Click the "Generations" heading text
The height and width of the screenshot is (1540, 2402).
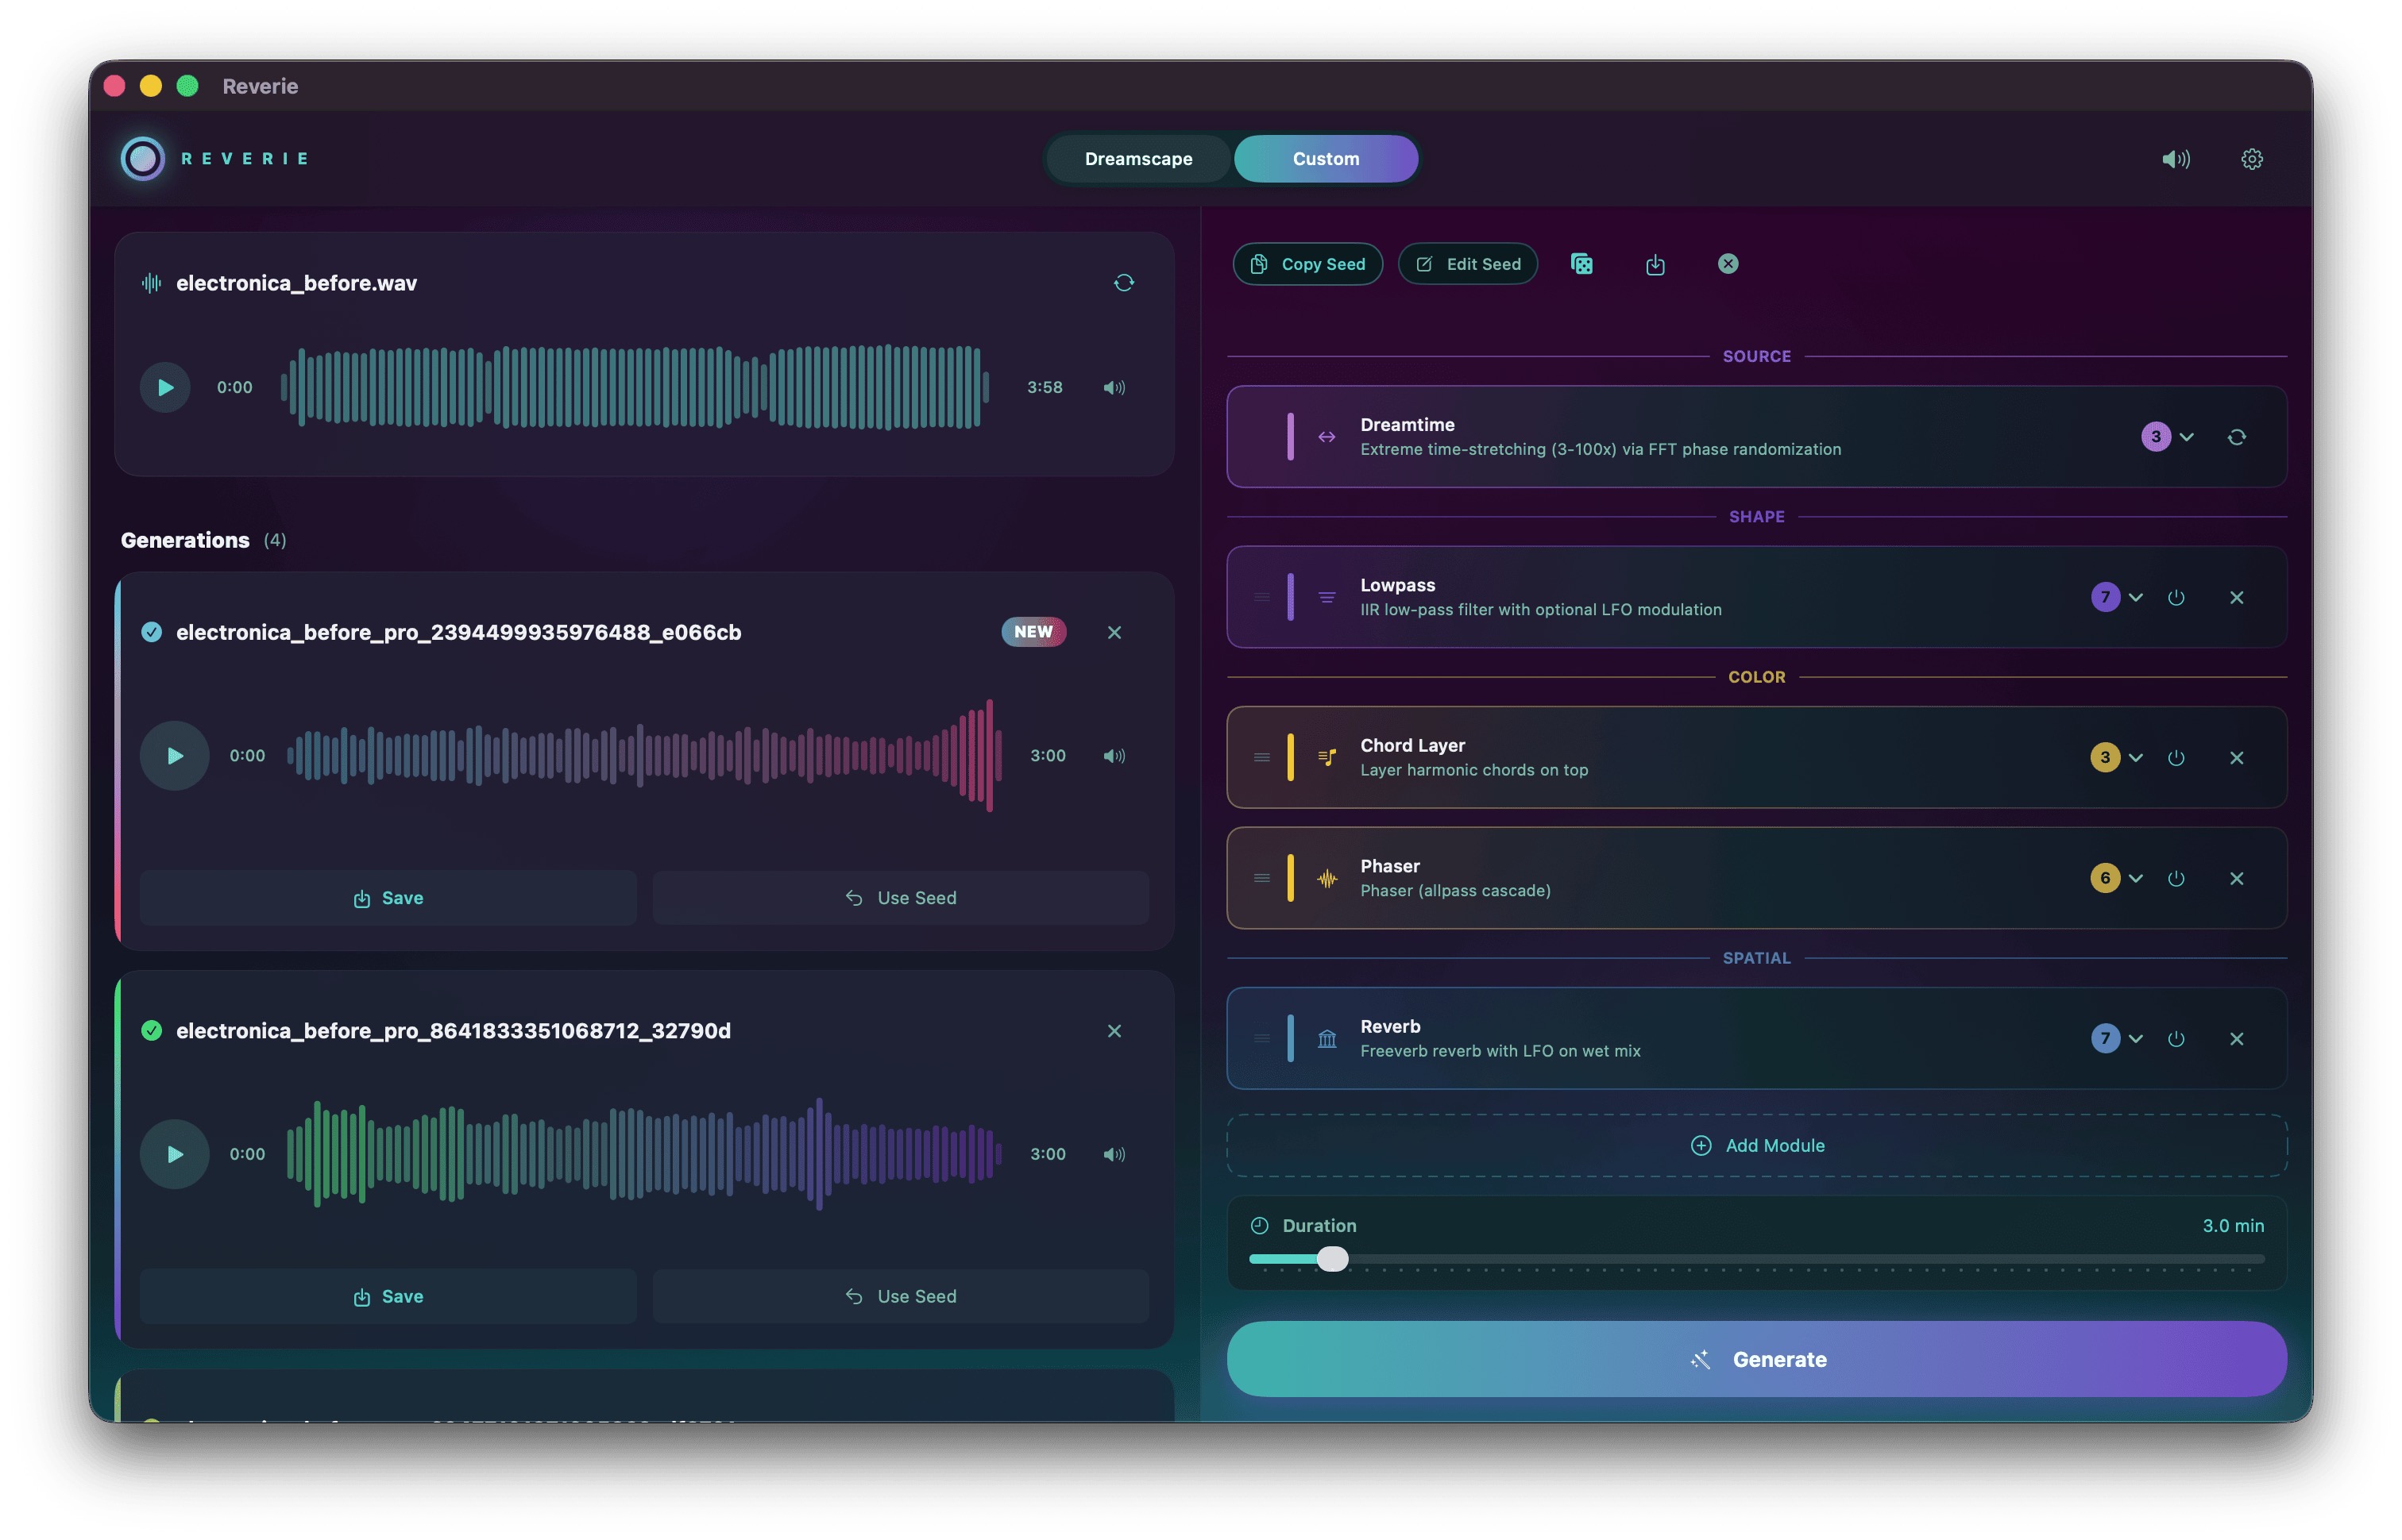pyautogui.click(x=185, y=541)
